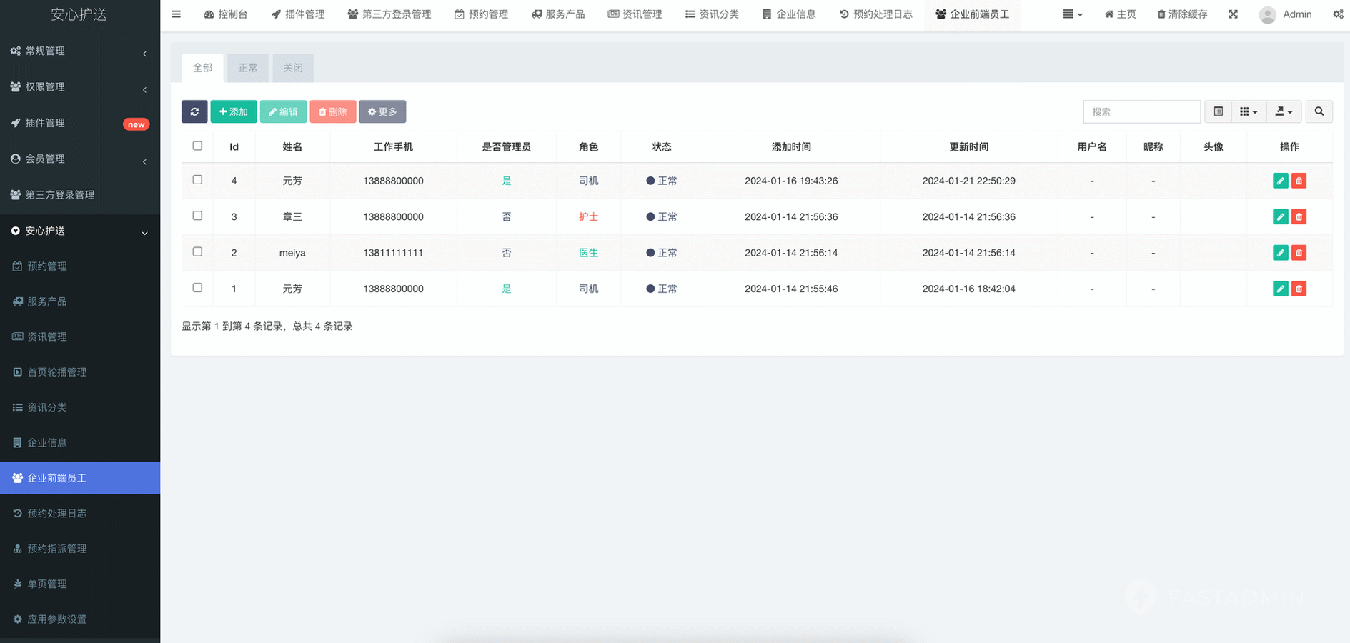This screenshot has height=643, width=1350.
Task: Click the green edit icon for row Id 4
Action: point(1280,181)
